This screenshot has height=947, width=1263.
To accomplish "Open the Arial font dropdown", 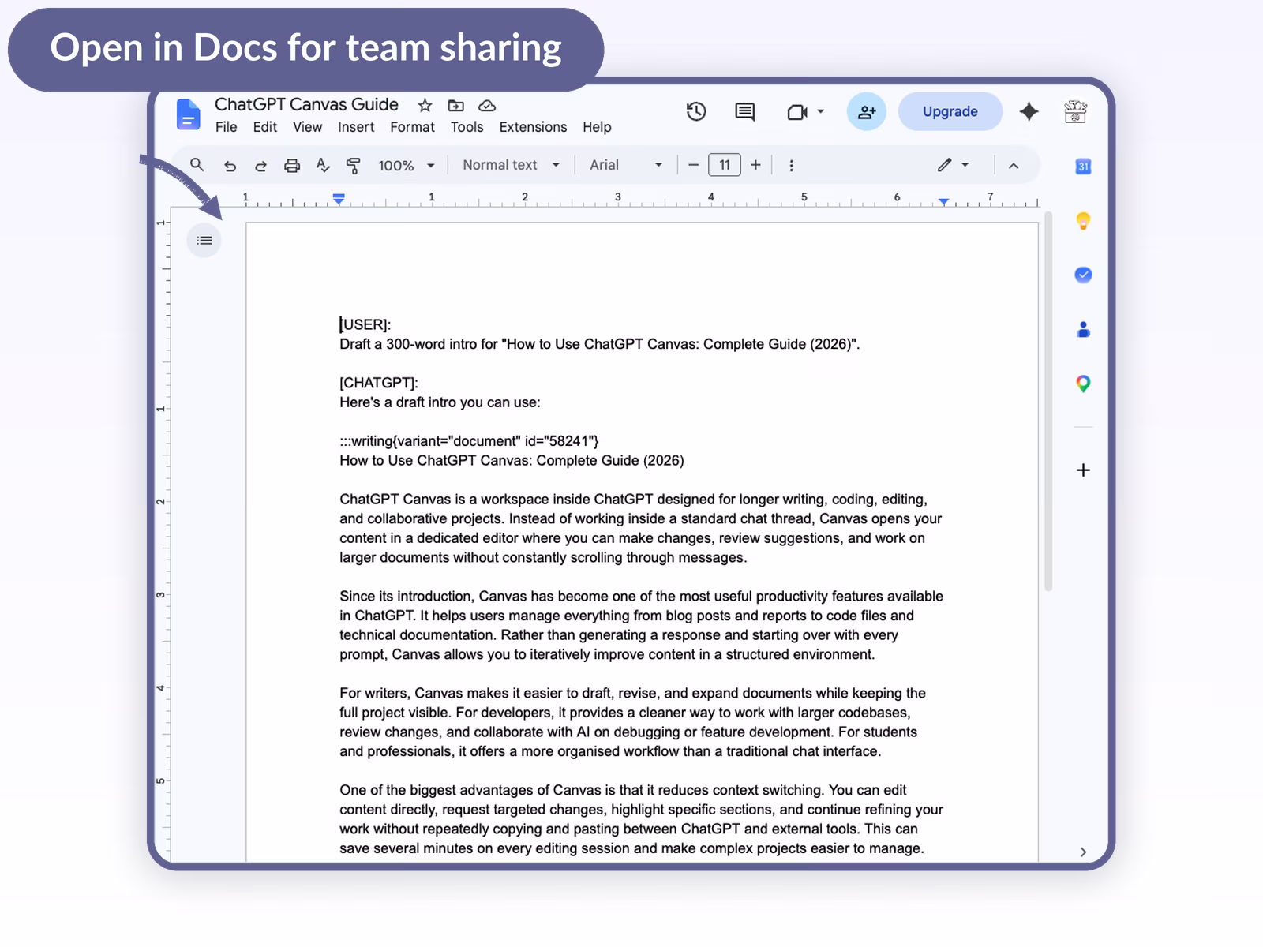I will [x=626, y=165].
